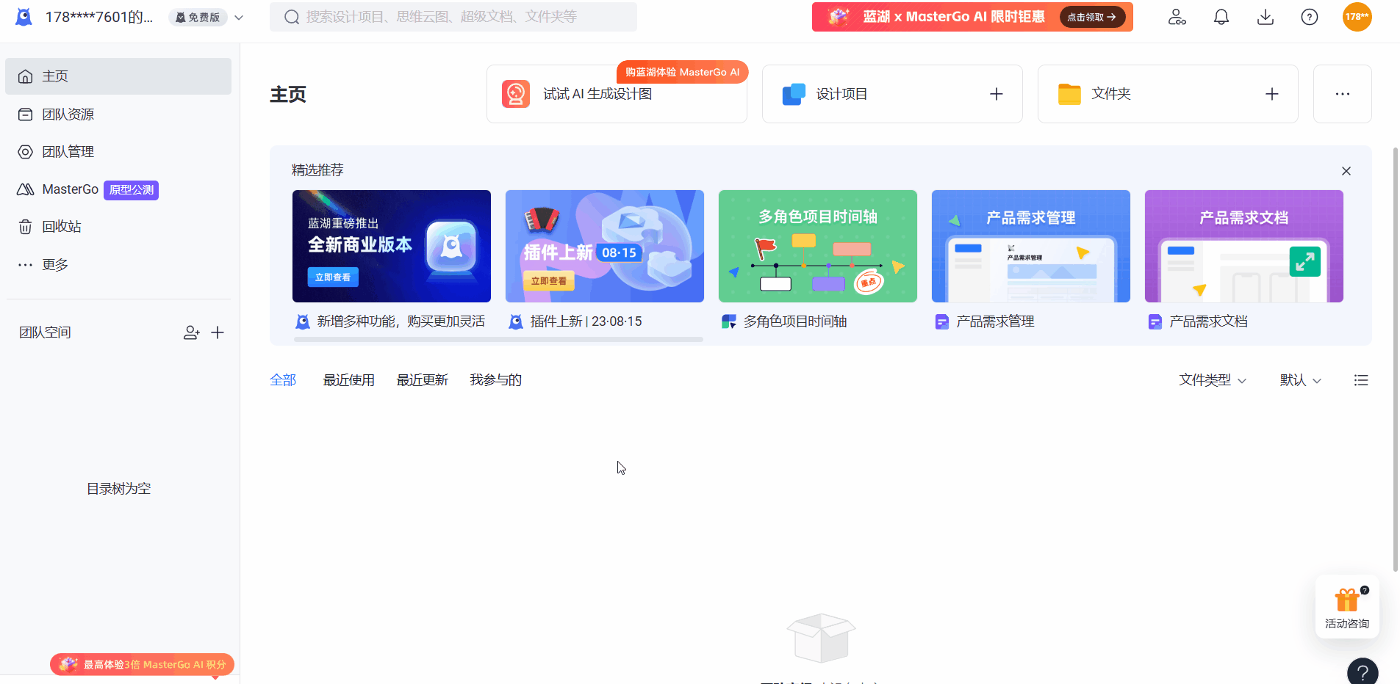Switch to the 我参与的 tab
This screenshot has width=1400, height=684.
495,379
